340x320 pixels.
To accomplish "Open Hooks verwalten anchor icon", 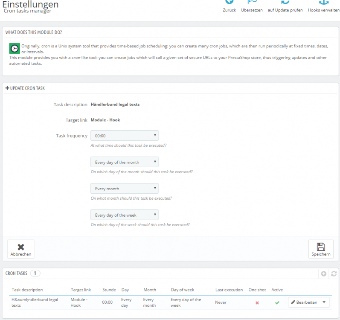I will [x=323, y=2].
